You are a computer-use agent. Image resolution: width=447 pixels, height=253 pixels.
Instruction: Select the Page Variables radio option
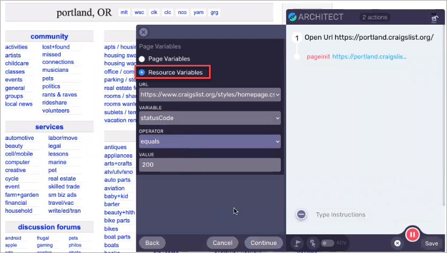(x=142, y=59)
